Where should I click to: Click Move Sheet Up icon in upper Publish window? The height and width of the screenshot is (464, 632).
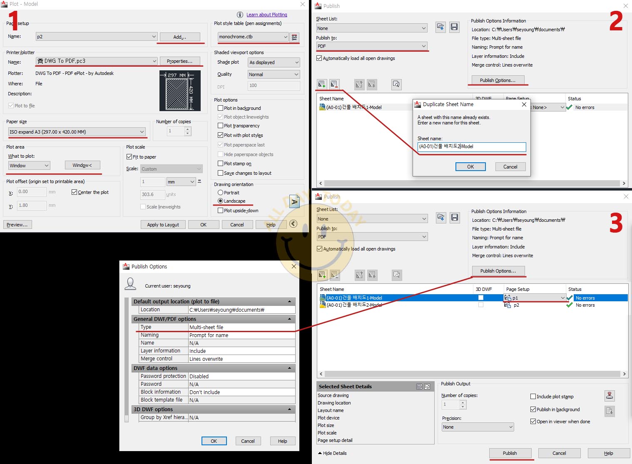359,84
